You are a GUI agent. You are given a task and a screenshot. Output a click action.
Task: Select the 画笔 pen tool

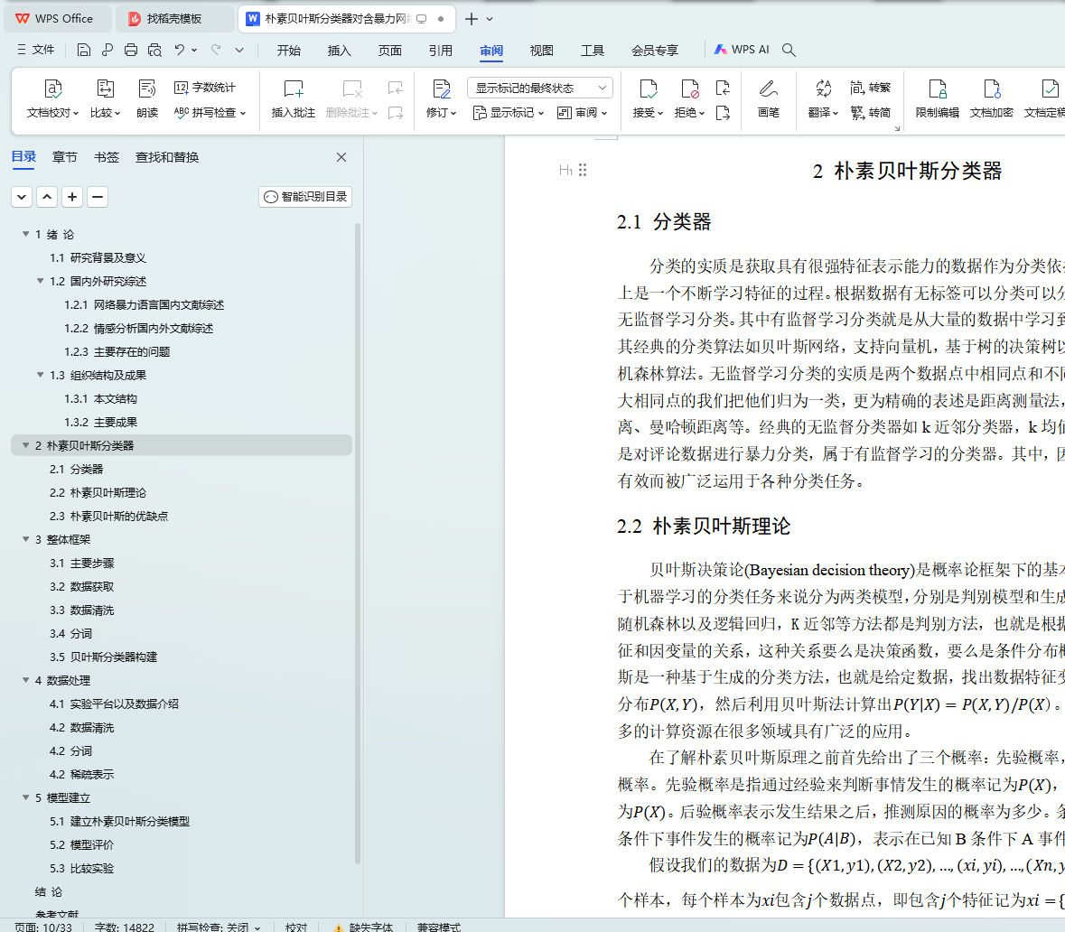pyautogui.click(x=768, y=98)
